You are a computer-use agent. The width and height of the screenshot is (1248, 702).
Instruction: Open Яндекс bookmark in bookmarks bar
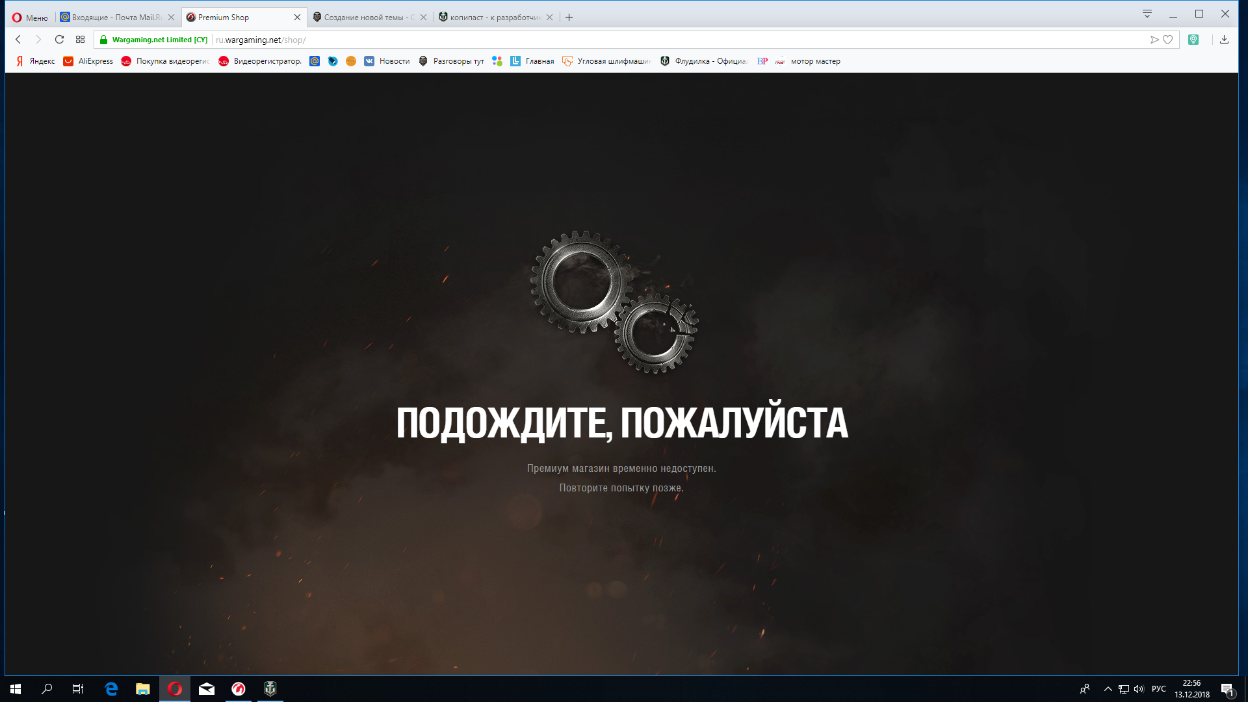[36, 61]
